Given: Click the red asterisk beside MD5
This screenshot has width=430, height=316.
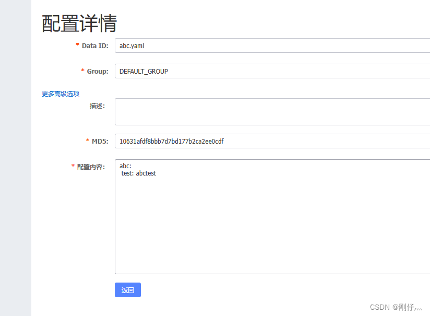Looking at the screenshot, I should click(x=87, y=141).
